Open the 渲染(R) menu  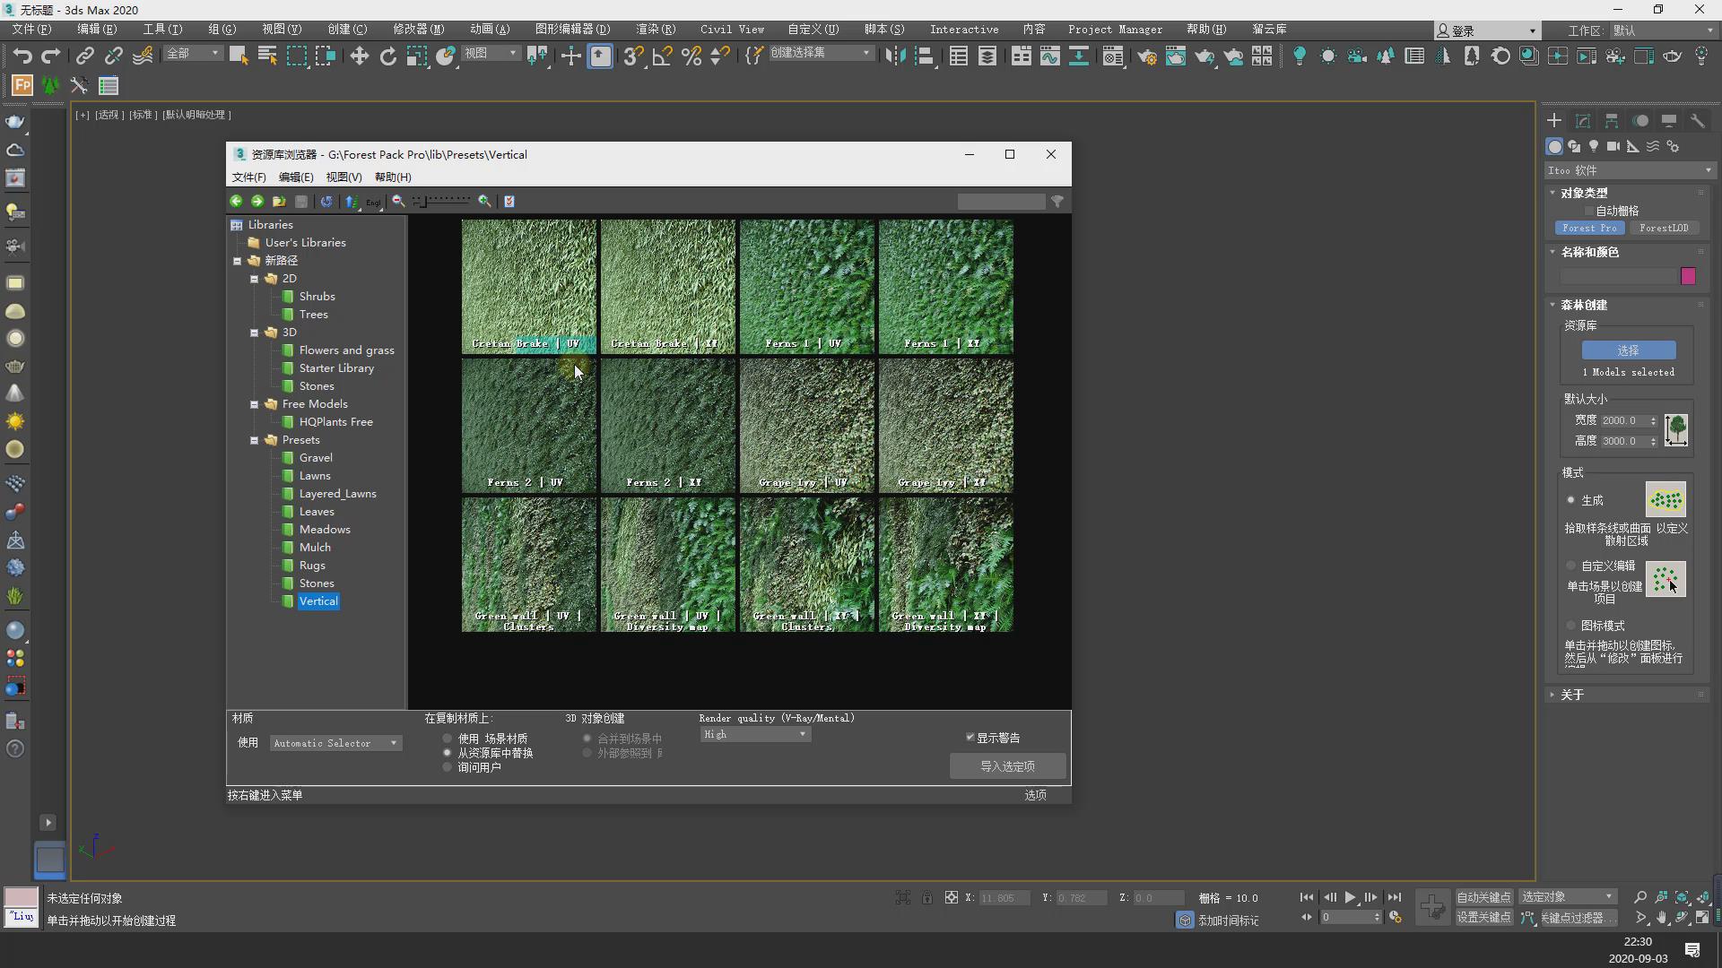(x=655, y=29)
